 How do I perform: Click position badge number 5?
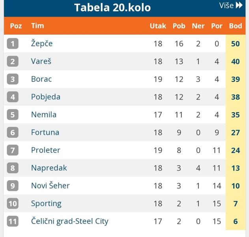click(13, 115)
